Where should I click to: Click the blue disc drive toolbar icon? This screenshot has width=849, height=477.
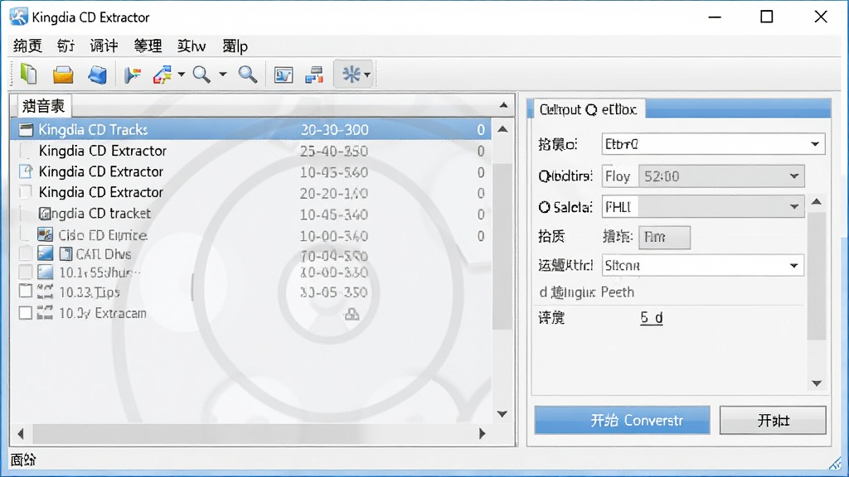98,75
